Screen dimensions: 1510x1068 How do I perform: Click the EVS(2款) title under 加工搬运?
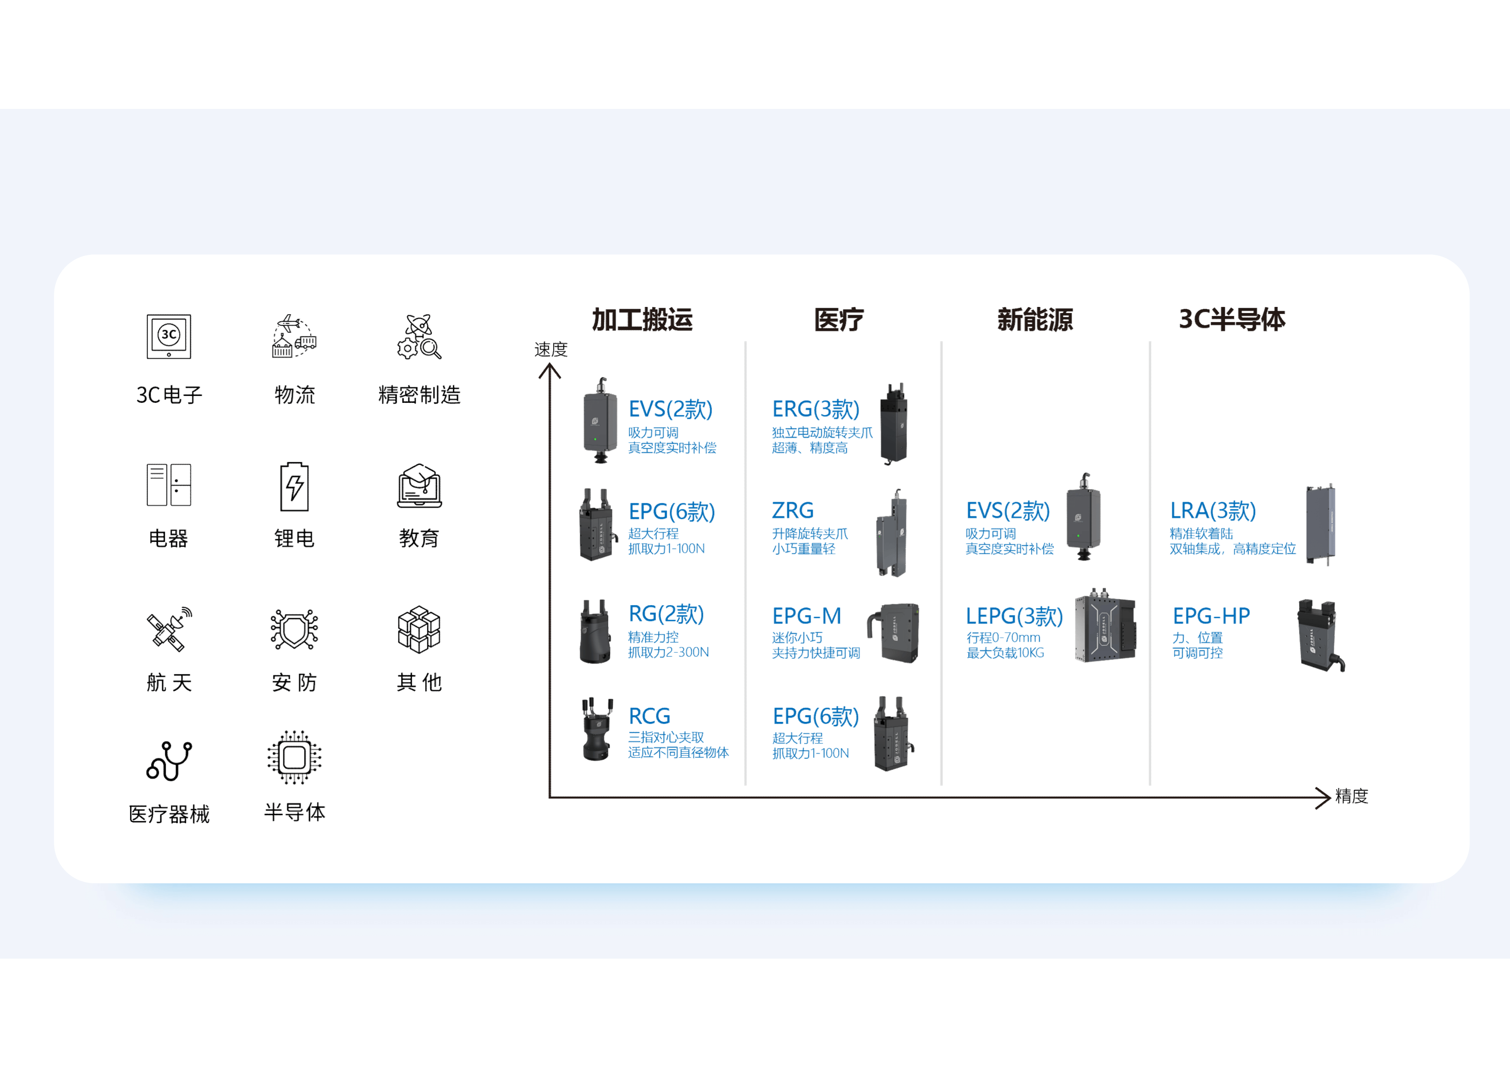click(x=671, y=410)
